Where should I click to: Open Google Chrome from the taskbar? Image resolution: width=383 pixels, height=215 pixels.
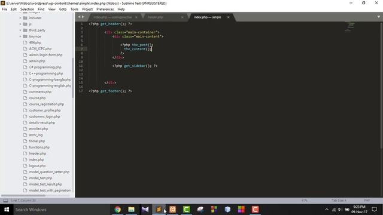[118, 210]
